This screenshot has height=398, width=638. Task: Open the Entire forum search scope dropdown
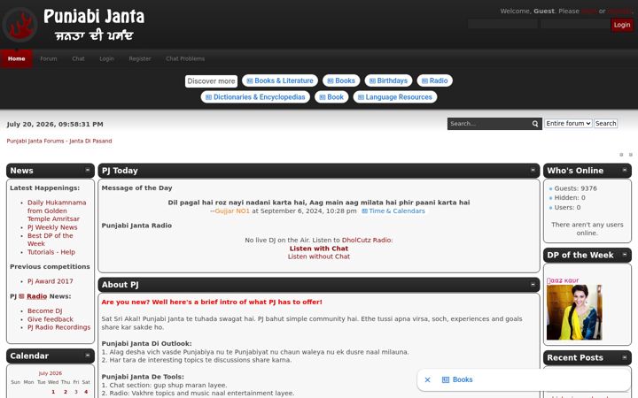[568, 124]
